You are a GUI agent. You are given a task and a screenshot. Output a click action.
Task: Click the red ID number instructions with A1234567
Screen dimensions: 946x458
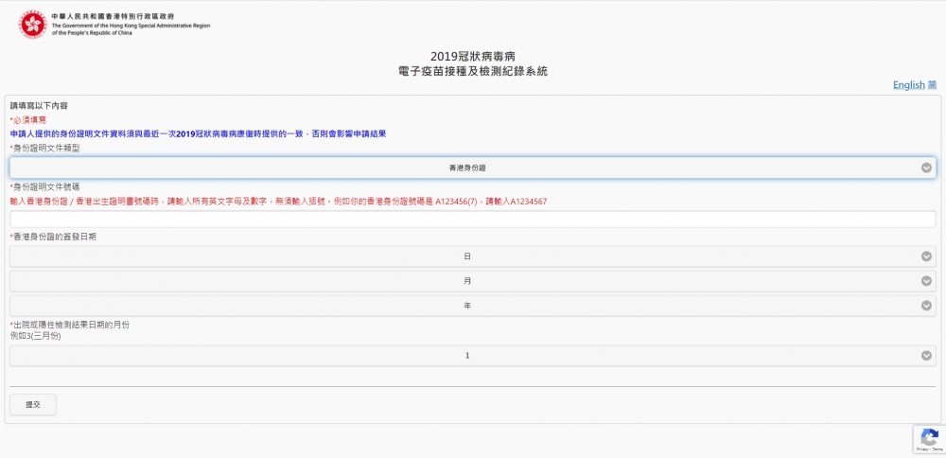(x=278, y=202)
